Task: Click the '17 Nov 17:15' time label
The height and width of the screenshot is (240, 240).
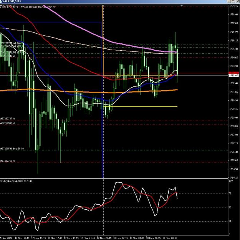Action: click(55, 238)
